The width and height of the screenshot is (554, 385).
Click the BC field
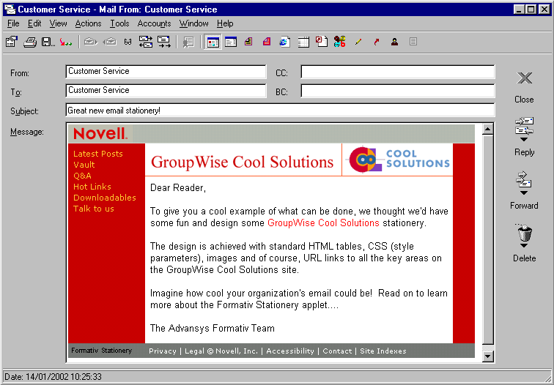[x=397, y=91]
